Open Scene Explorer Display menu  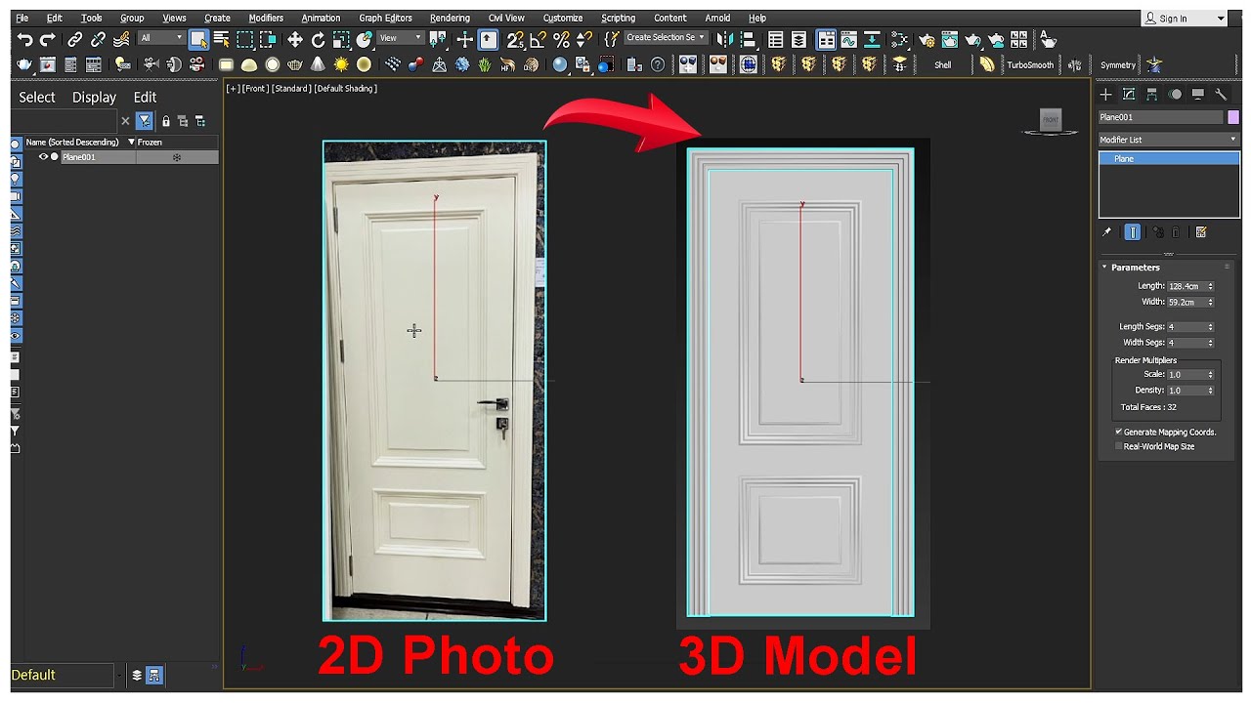(94, 97)
